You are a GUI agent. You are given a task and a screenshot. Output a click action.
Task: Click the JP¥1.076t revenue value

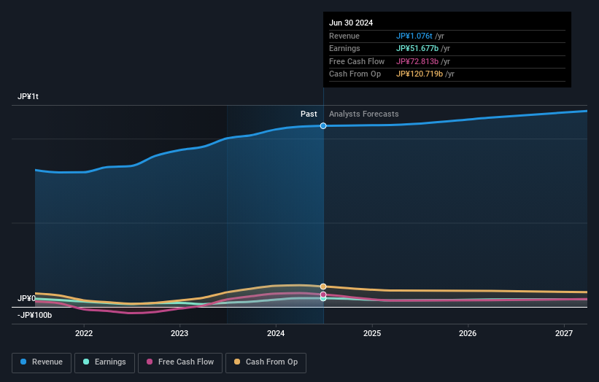414,36
